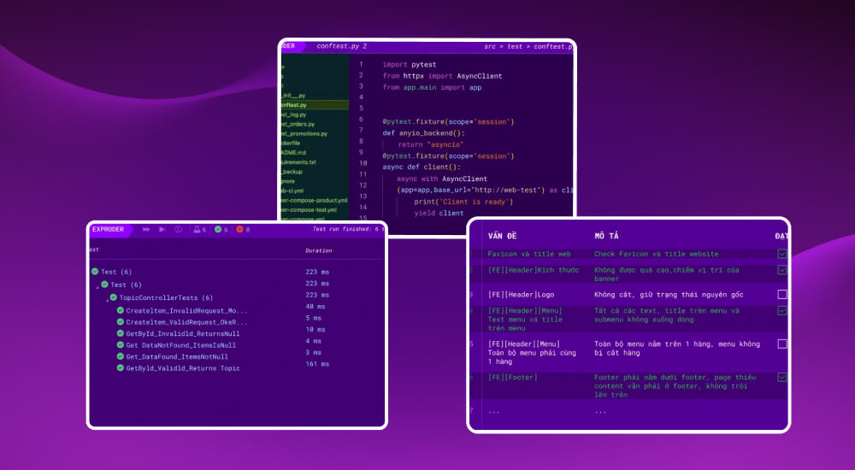Open conftest.py in file explorer

click(x=315, y=105)
